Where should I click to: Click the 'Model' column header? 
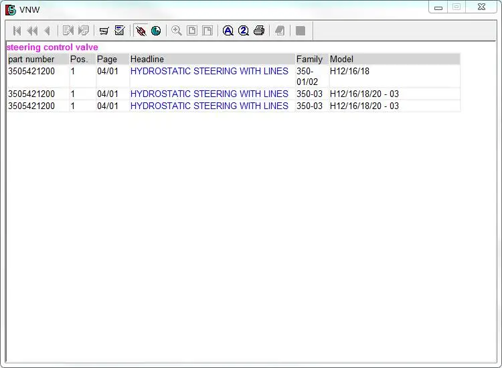click(395, 59)
